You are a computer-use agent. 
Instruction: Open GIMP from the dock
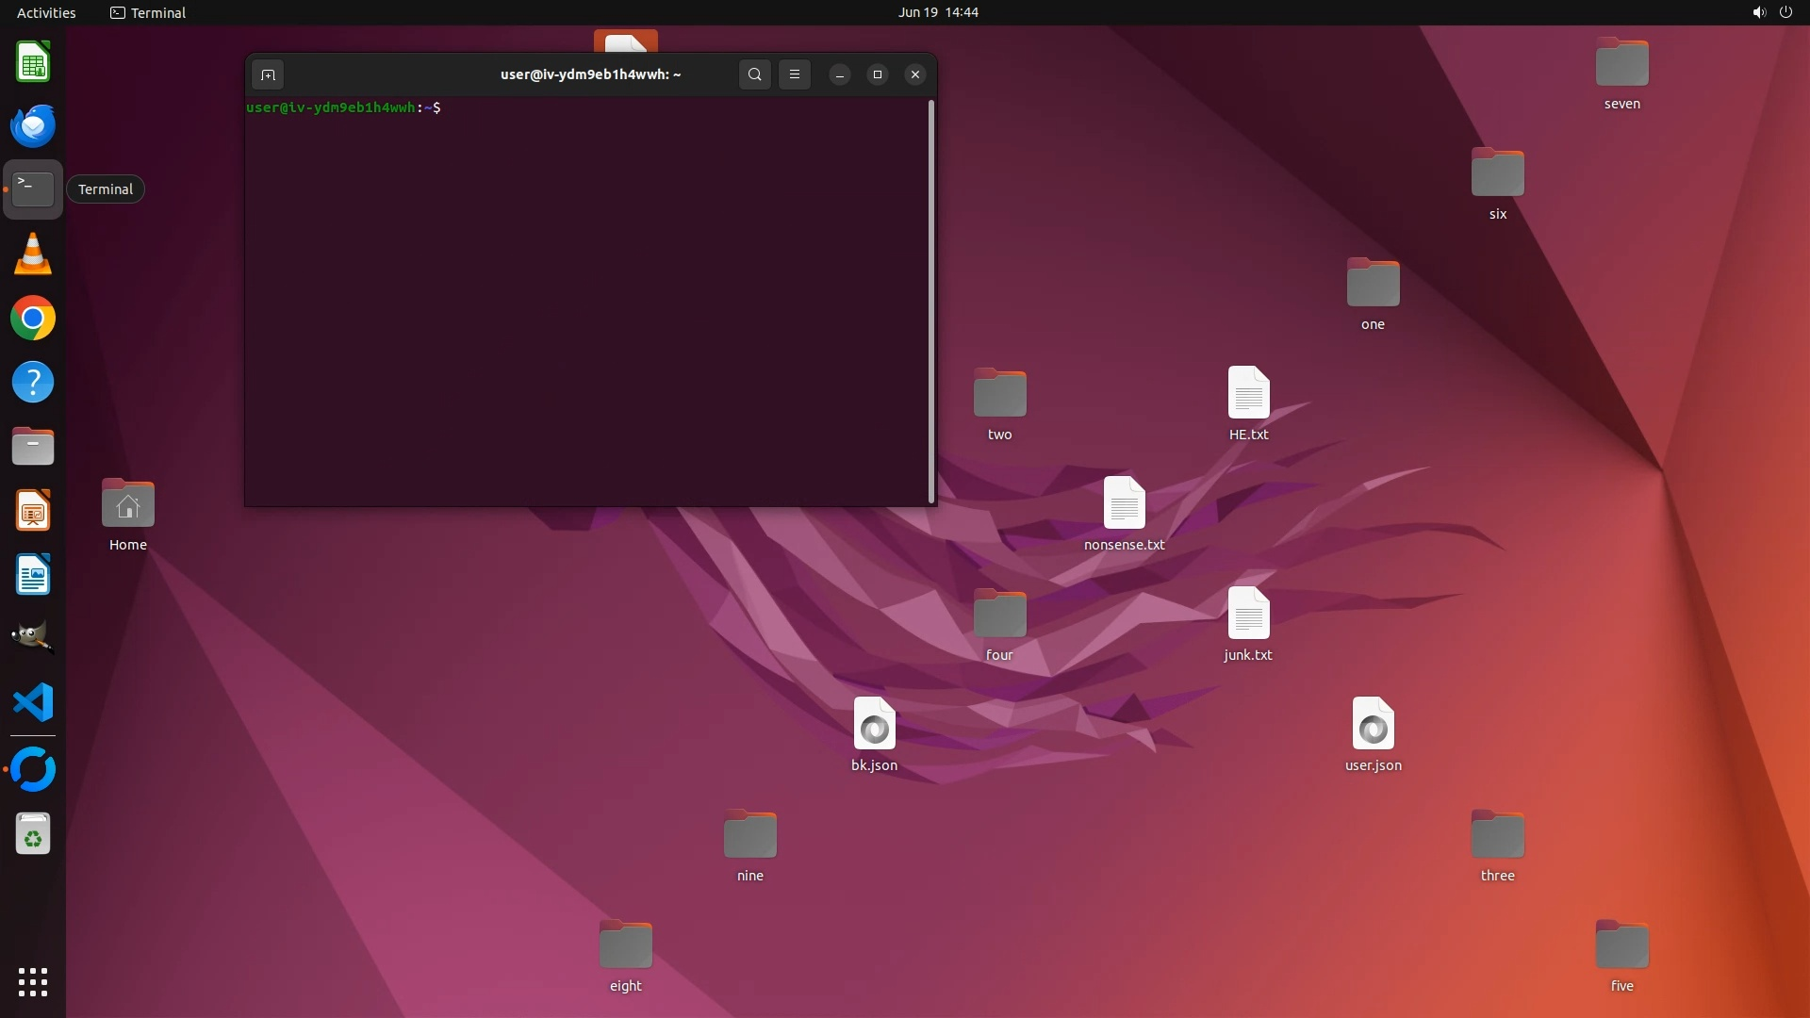click(33, 638)
